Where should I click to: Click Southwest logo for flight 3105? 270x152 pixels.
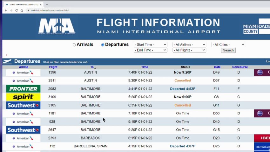[x=23, y=105]
